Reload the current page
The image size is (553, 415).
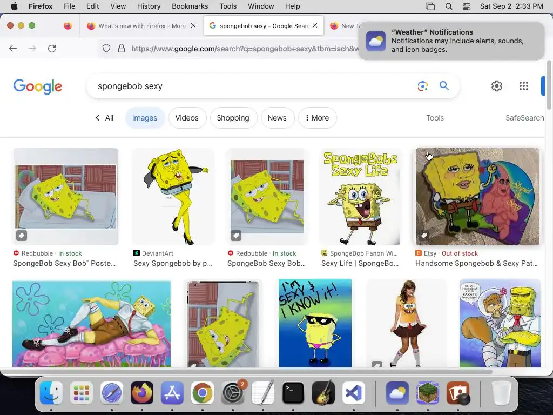(x=52, y=48)
